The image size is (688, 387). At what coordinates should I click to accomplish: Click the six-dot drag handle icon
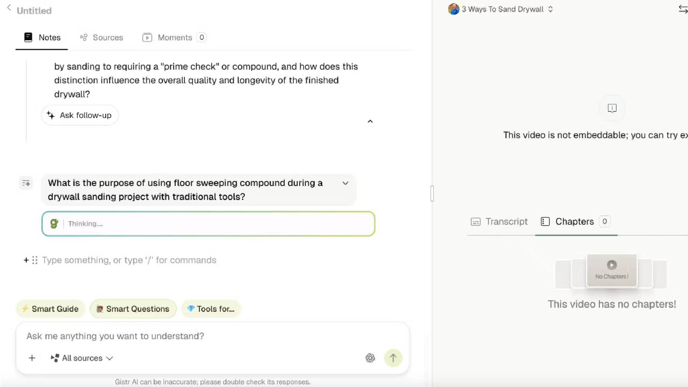point(35,260)
